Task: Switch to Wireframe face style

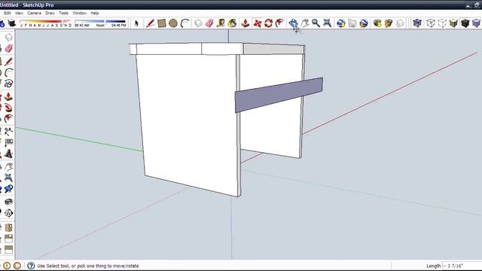Action: point(431,23)
